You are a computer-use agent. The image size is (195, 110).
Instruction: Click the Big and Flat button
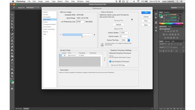point(119,29)
